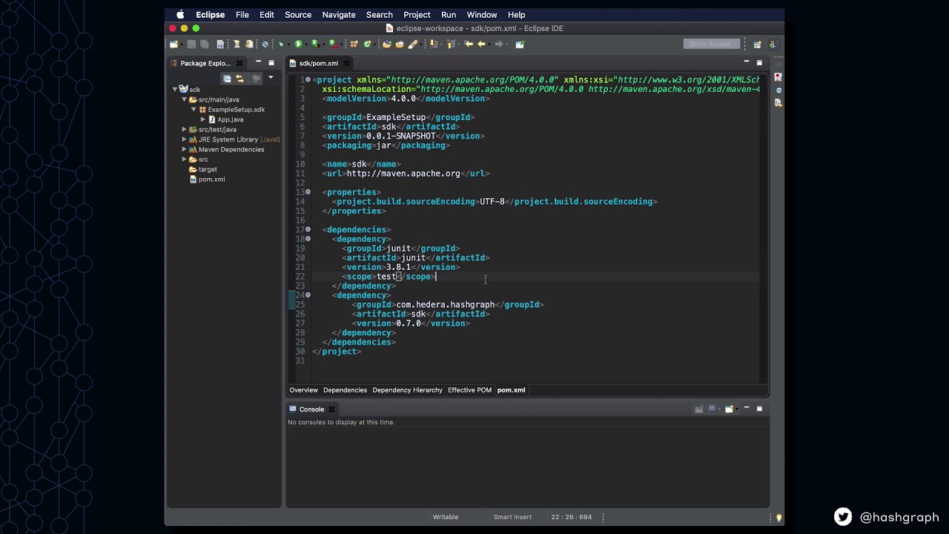Open the Dependencies tab
The height and width of the screenshot is (534, 949).
coord(345,390)
